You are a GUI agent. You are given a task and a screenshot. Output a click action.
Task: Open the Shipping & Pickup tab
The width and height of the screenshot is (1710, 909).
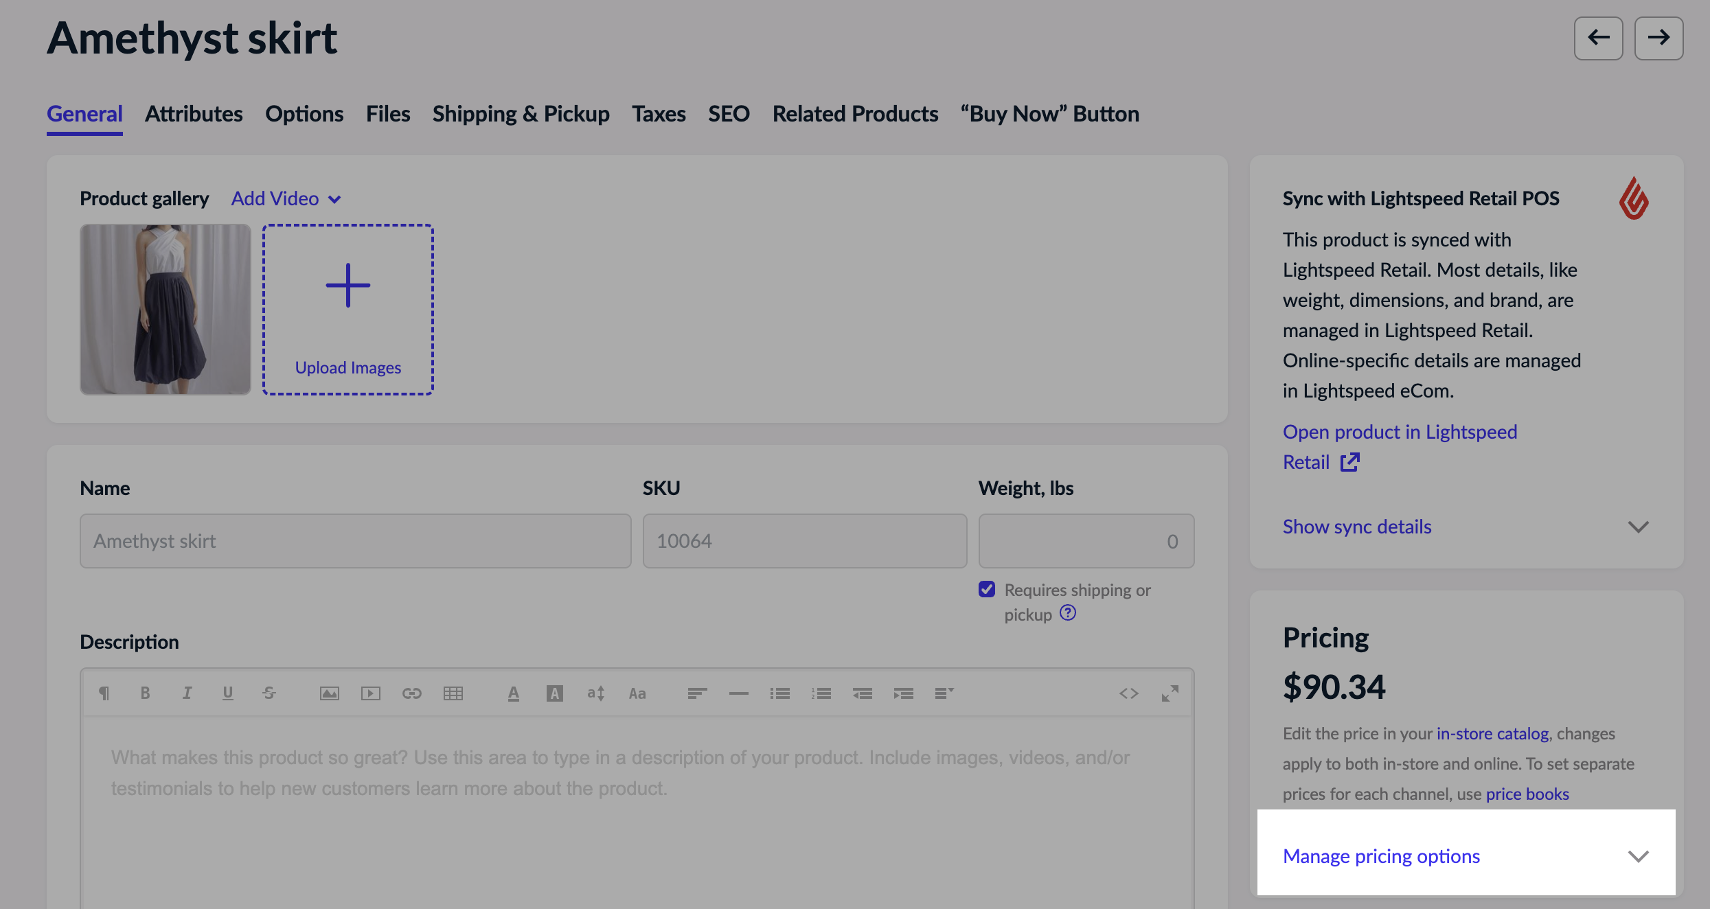(521, 114)
